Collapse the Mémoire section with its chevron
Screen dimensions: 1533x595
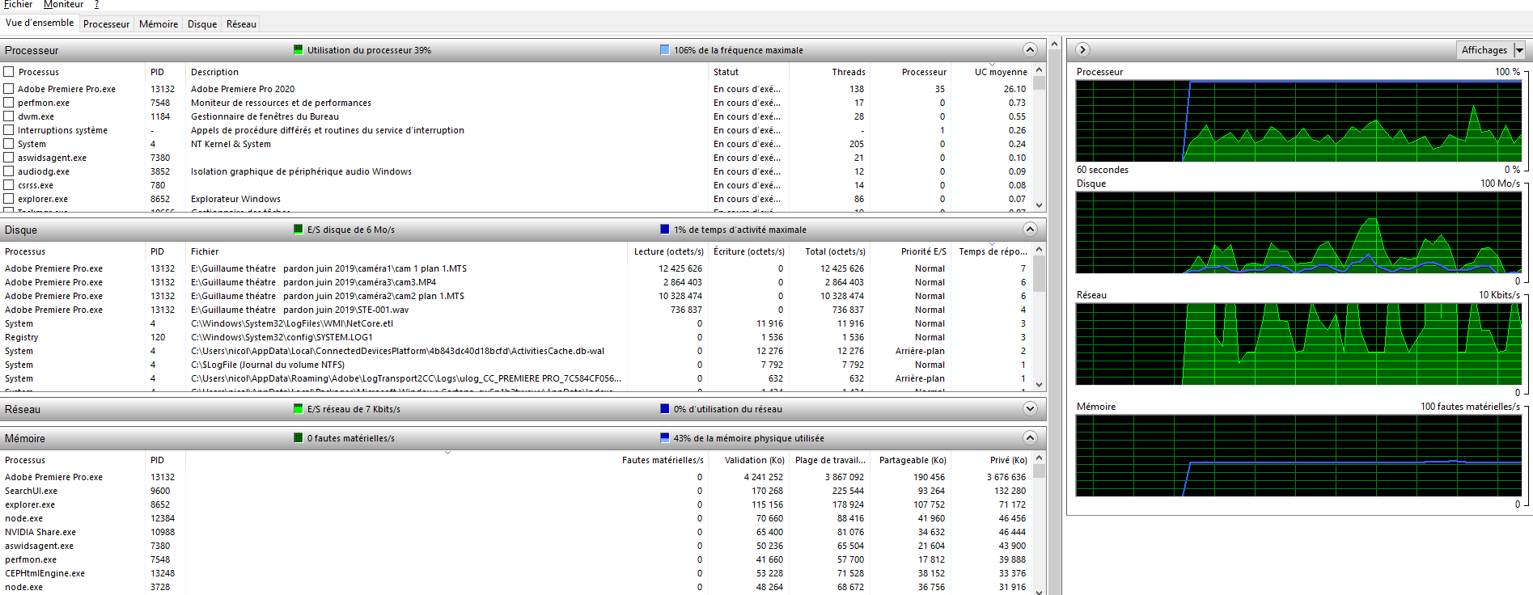click(1030, 438)
